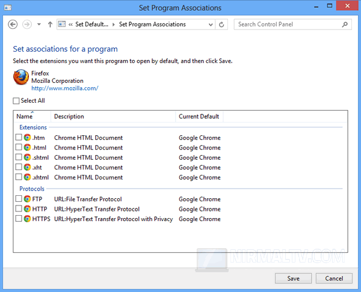Screen dimensions: 361x292
Task: Open the http://www.mozilla.com/ link
Action: [65, 88]
